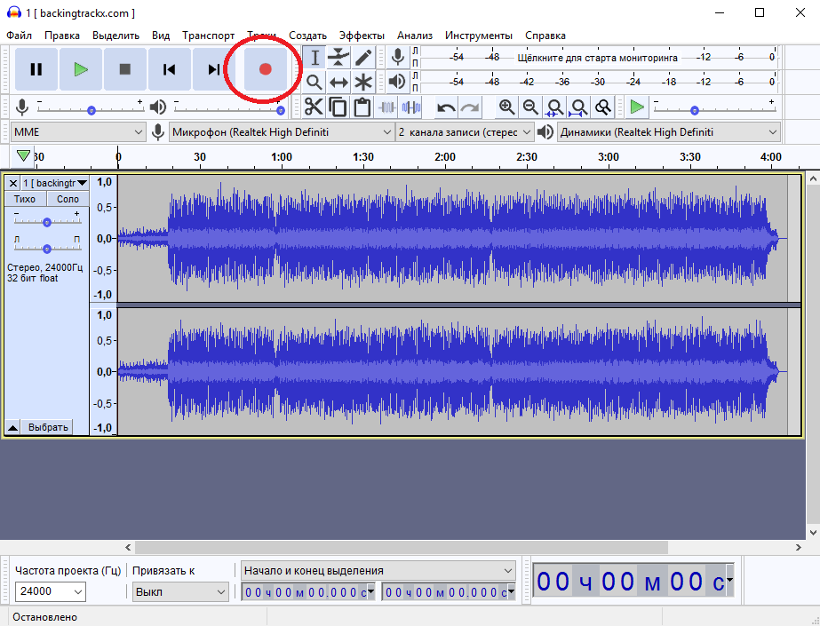Click the recording meter microphone icon
Screen dimensions: 820x626
pos(397,57)
